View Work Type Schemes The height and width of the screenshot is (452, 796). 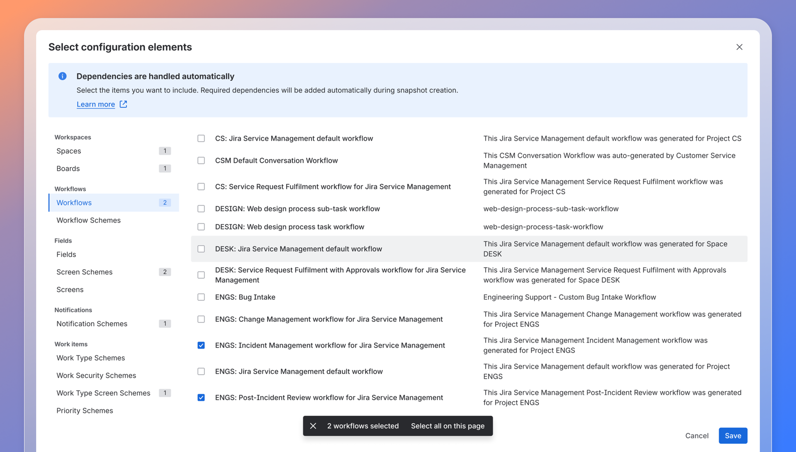[113, 358]
